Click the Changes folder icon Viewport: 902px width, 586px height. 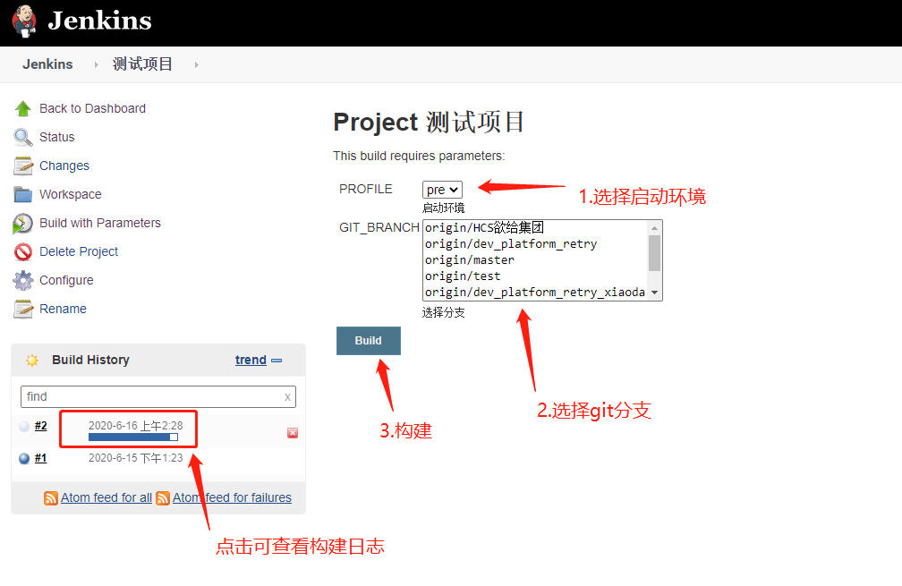24,165
